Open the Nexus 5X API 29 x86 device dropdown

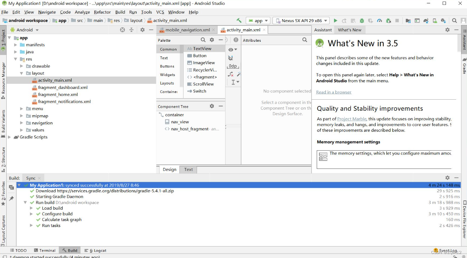[x=301, y=21]
